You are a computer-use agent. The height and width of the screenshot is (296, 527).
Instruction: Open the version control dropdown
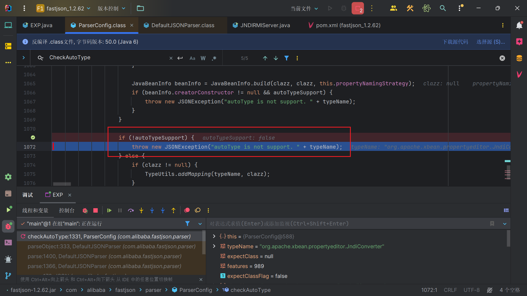(x=111, y=9)
